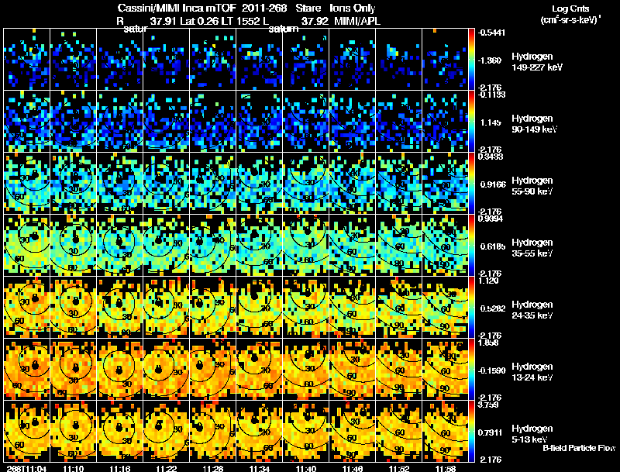
Task: Select the 11:04 panel in 149-227 keV row
Action: pyautogui.click(x=26, y=60)
